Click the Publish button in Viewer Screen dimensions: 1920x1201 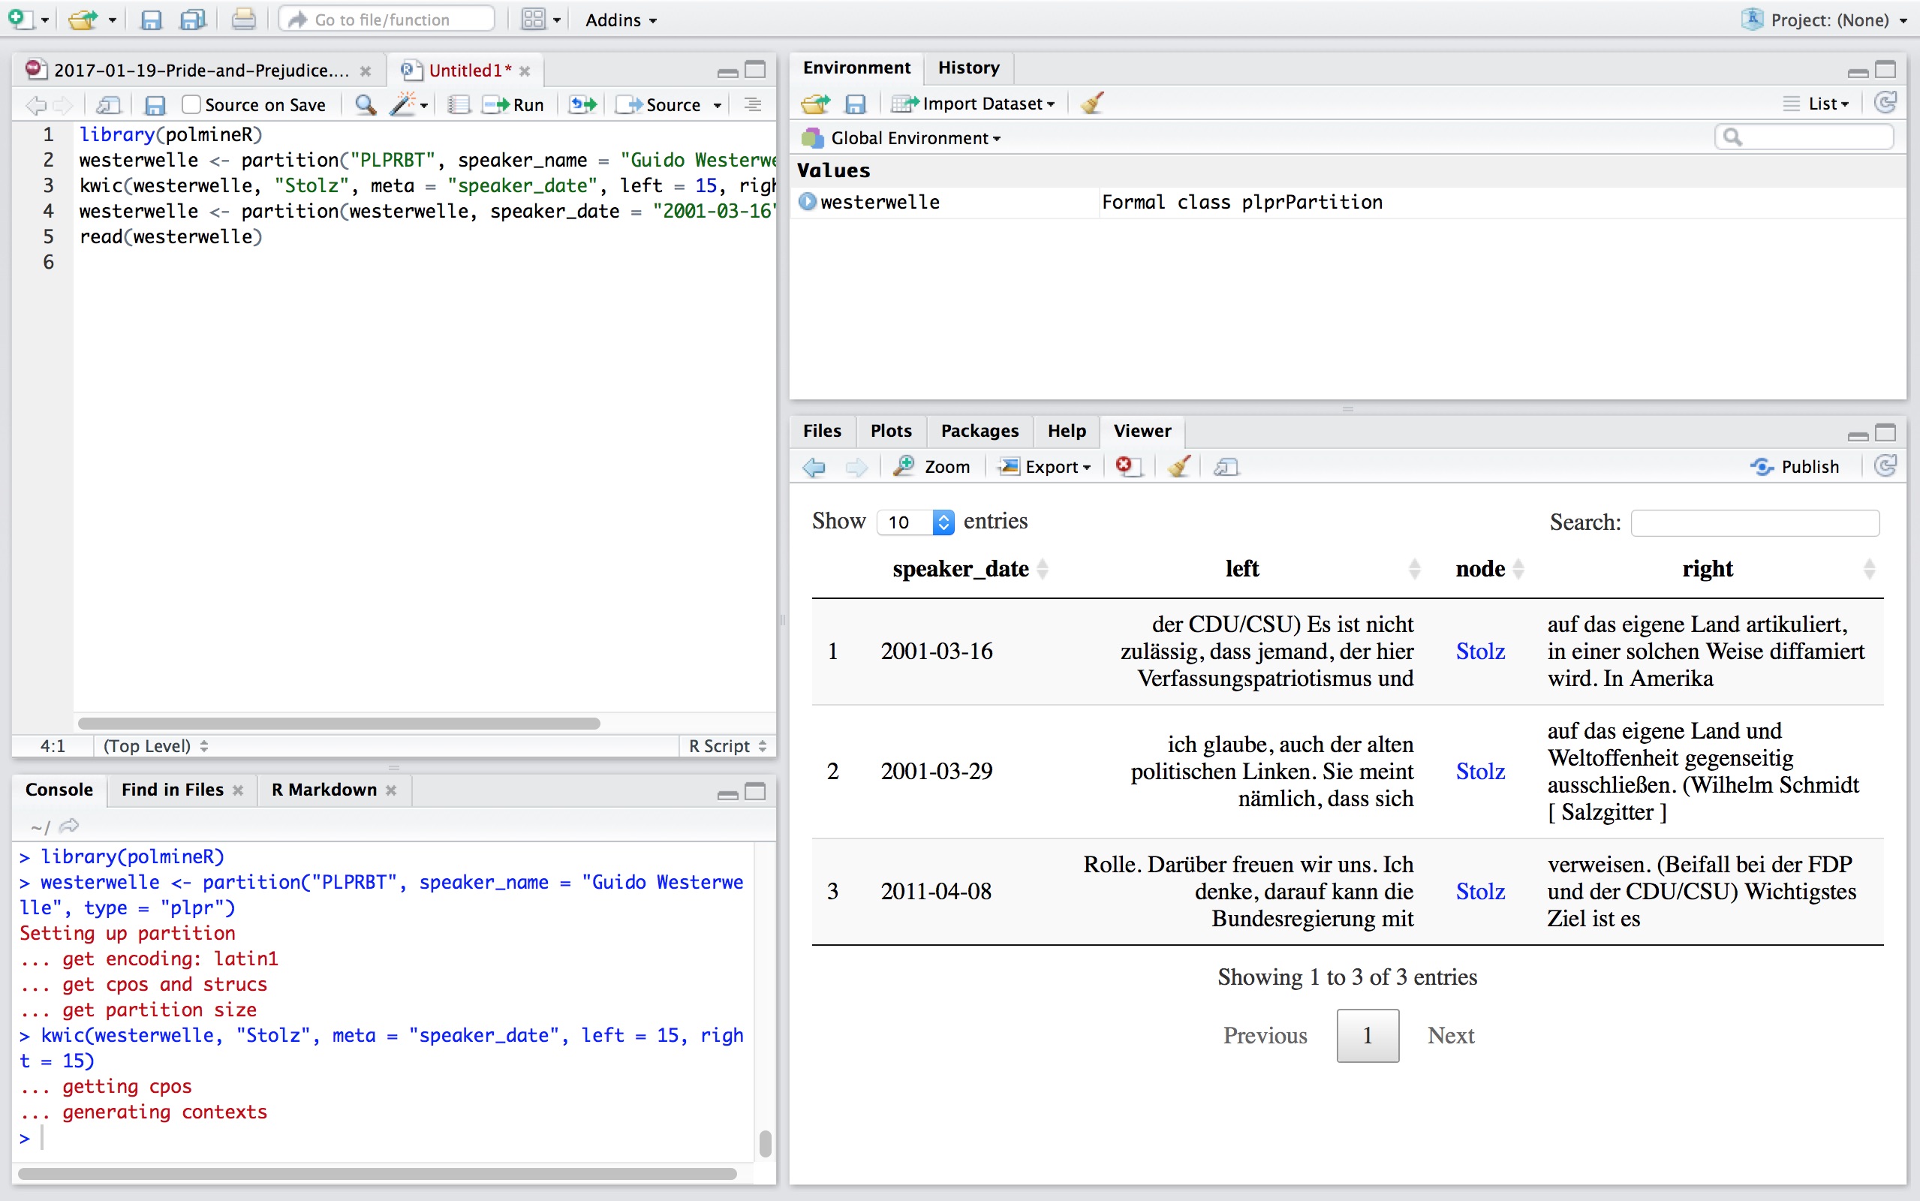[1795, 467]
